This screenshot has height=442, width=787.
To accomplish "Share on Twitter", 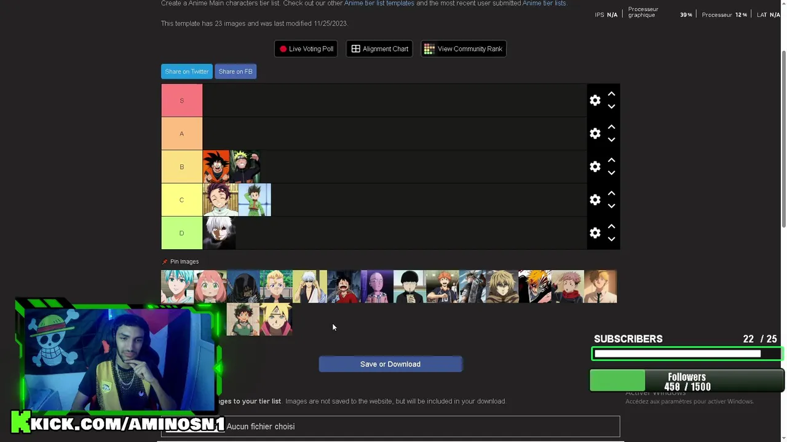I will [187, 71].
